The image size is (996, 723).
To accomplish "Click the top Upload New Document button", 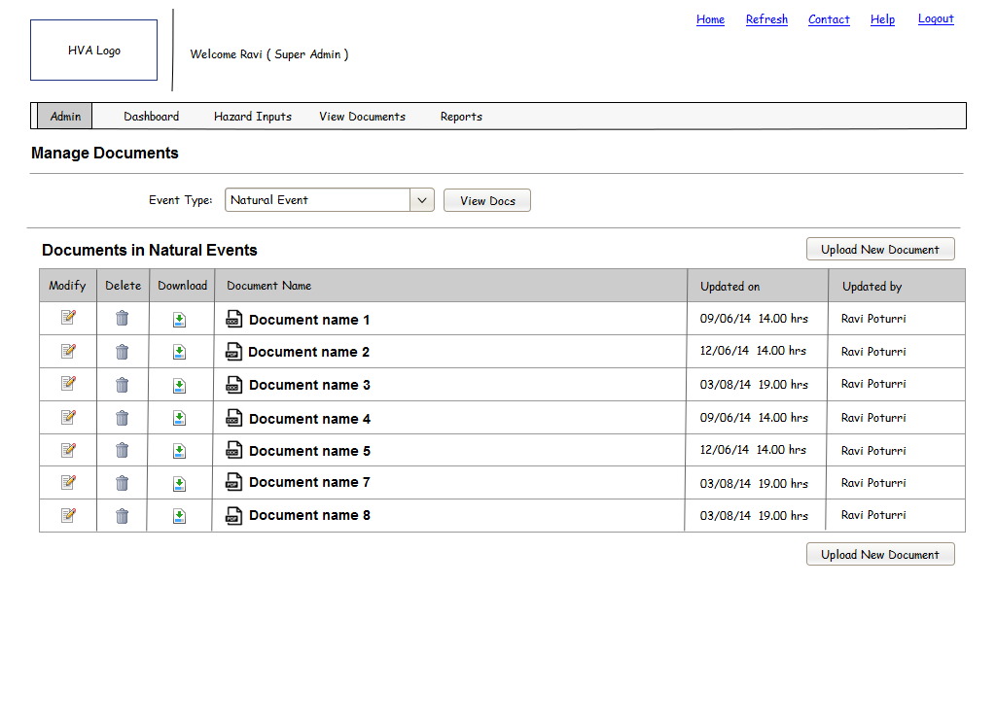I will coord(880,250).
